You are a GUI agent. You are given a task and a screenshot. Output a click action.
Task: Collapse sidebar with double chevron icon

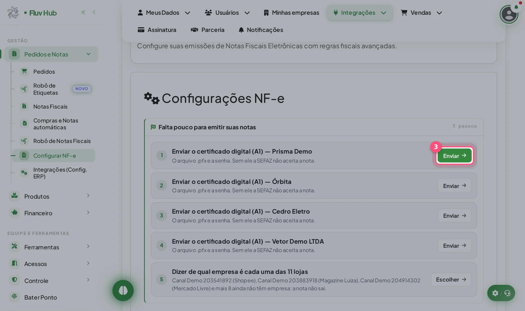pyautogui.click(x=83, y=12)
